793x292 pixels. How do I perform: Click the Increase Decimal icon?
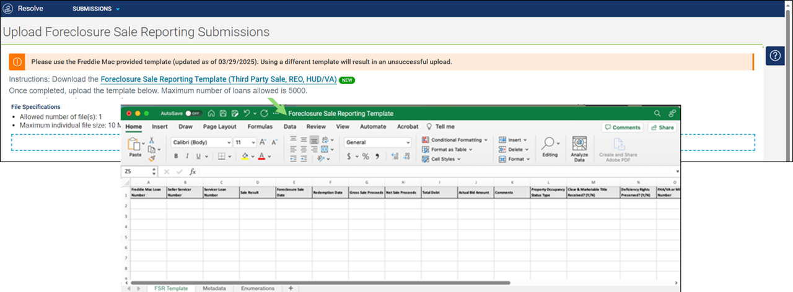pos(395,157)
